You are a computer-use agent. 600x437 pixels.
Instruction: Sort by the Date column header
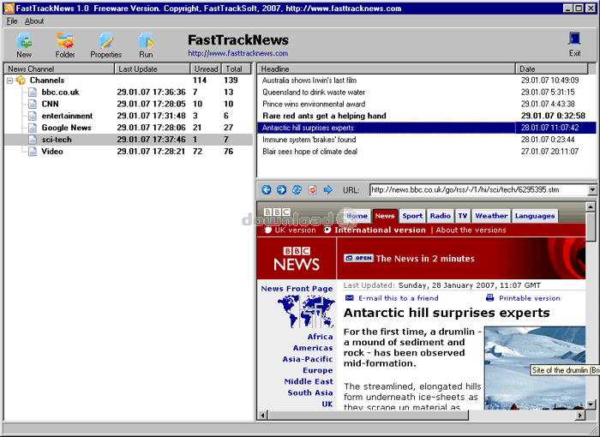click(551, 69)
